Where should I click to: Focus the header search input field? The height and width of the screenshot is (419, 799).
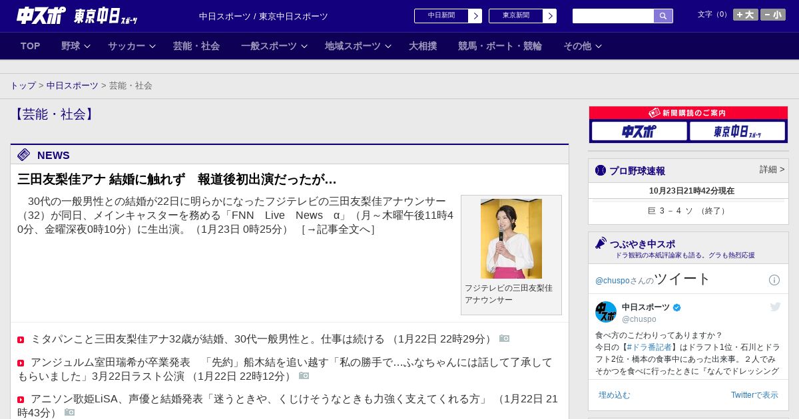(613, 16)
